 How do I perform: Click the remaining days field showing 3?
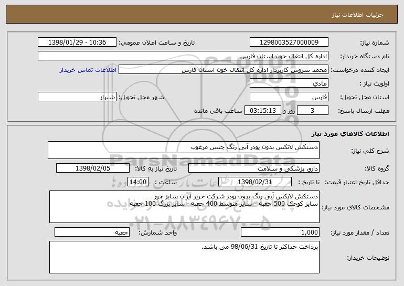coord(313,111)
